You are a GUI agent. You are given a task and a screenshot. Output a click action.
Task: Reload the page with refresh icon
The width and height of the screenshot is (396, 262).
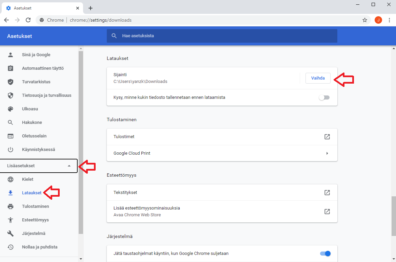(28, 20)
